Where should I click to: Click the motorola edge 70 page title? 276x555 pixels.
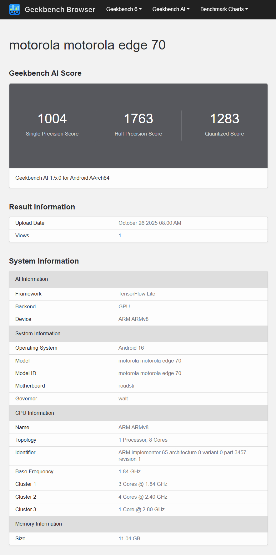click(87, 45)
